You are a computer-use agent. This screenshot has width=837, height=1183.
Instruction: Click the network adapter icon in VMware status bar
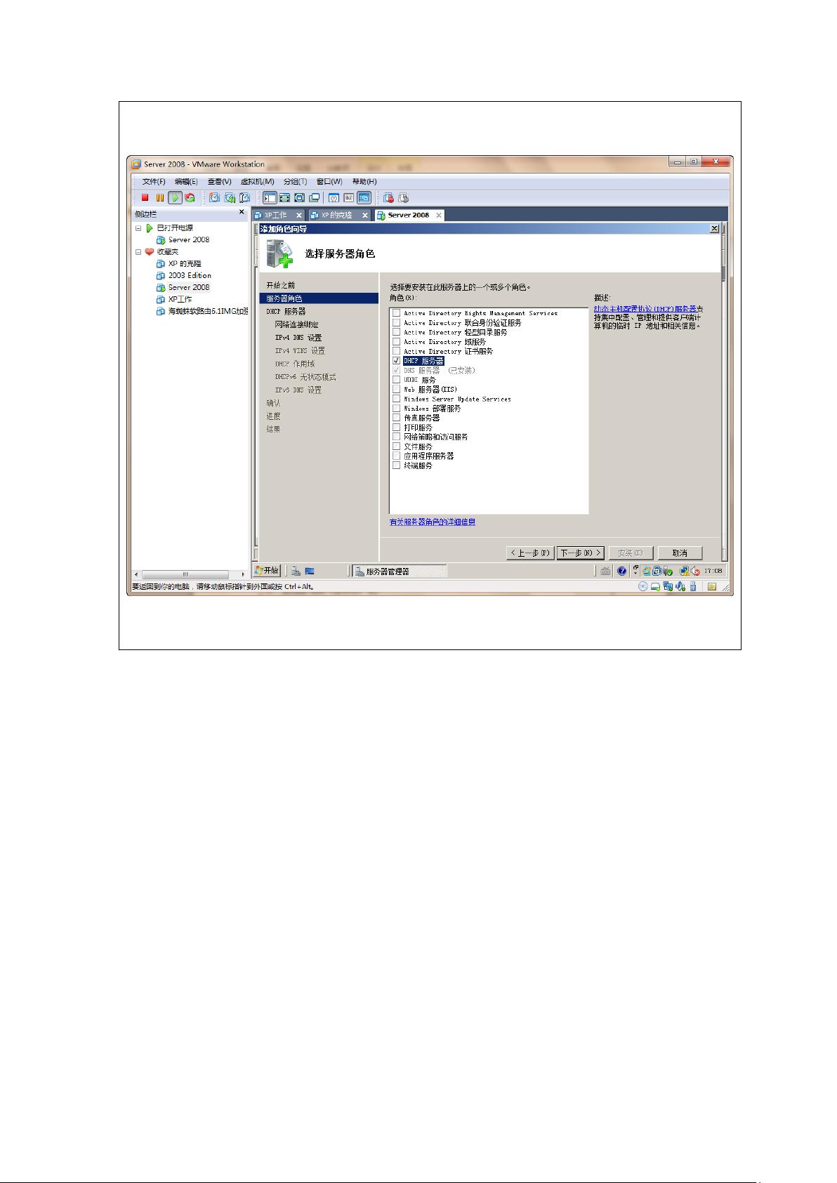click(668, 587)
